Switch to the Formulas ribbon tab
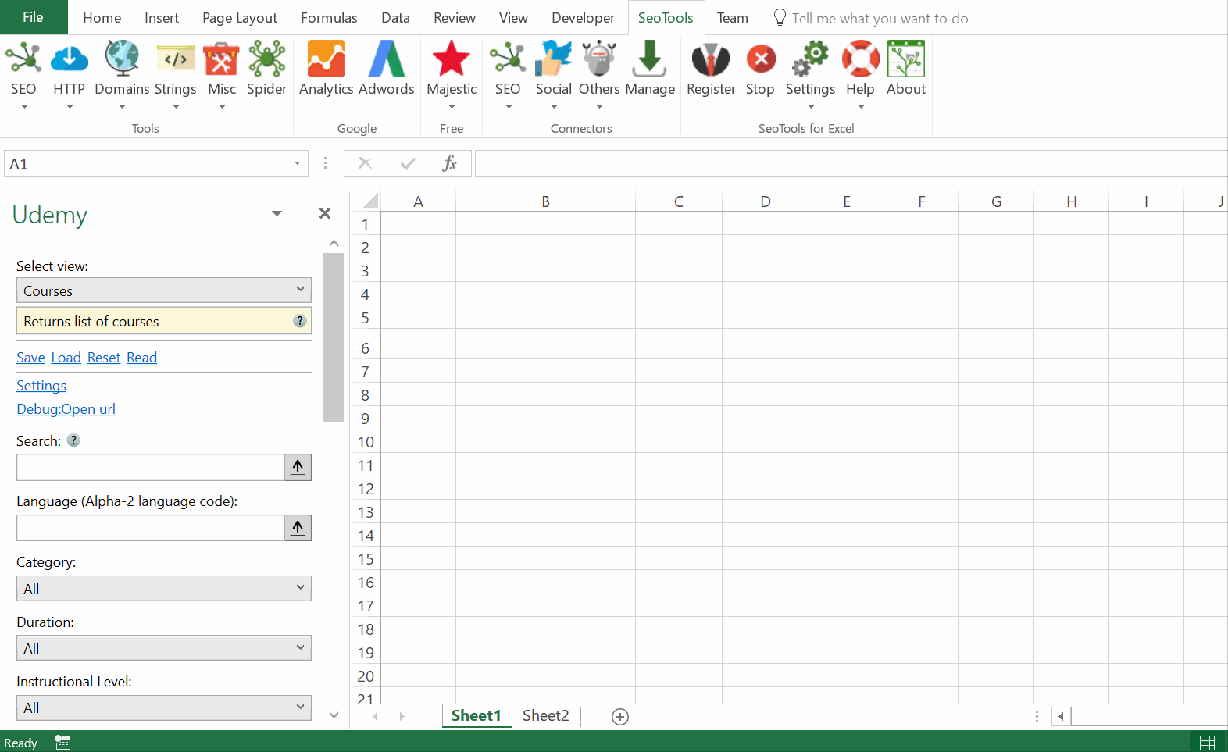 point(329,18)
